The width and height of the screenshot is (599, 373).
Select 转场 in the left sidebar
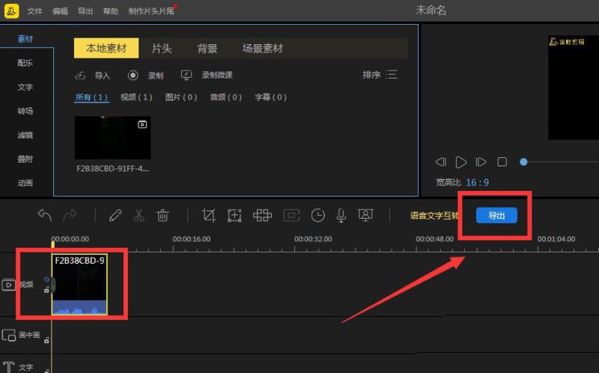coord(25,111)
